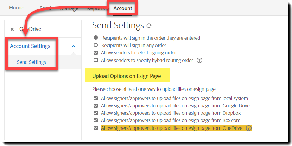Click help icon next to OneDrive upload option

point(249,128)
